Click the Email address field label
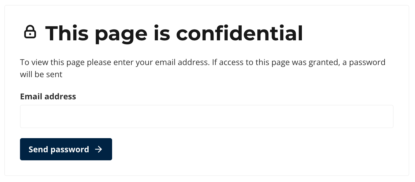 (48, 96)
